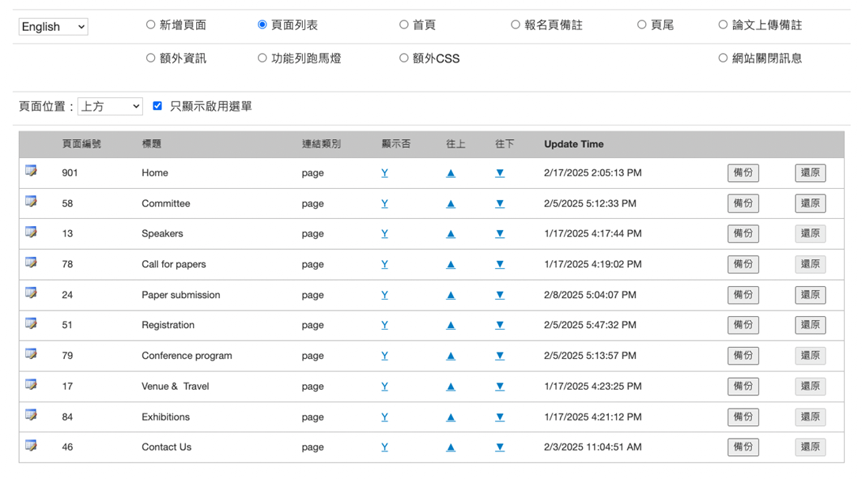This screenshot has width=862, height=479.
Task: Move Registration page up with arrow
Action: coord(451,325)
